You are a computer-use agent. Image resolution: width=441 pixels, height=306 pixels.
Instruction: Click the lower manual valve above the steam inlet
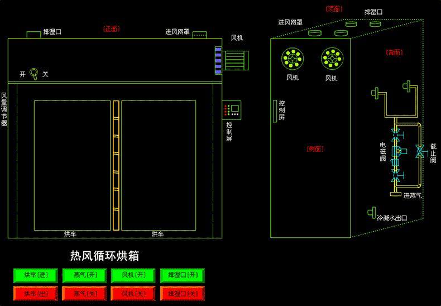396,175
